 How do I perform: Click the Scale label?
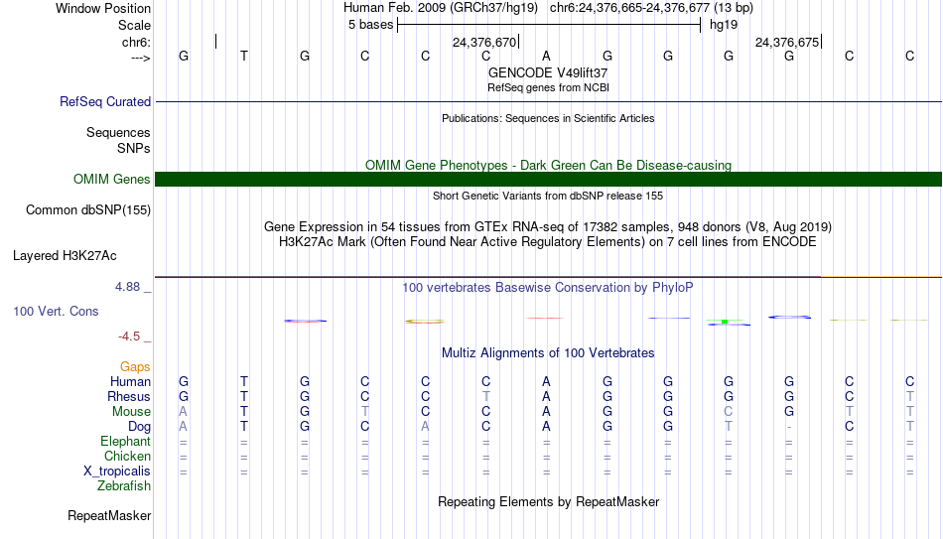(x=134, y=25)
